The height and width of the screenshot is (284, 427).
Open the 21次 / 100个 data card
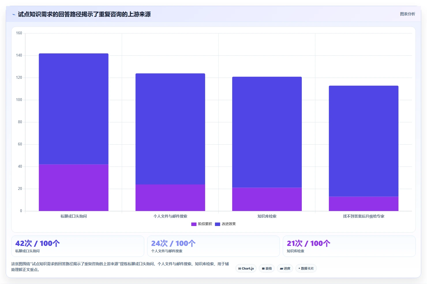(349, 246)
